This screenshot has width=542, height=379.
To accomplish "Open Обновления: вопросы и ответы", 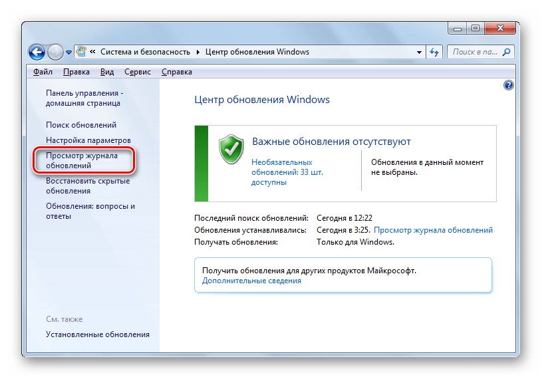I will click(90, 211).
